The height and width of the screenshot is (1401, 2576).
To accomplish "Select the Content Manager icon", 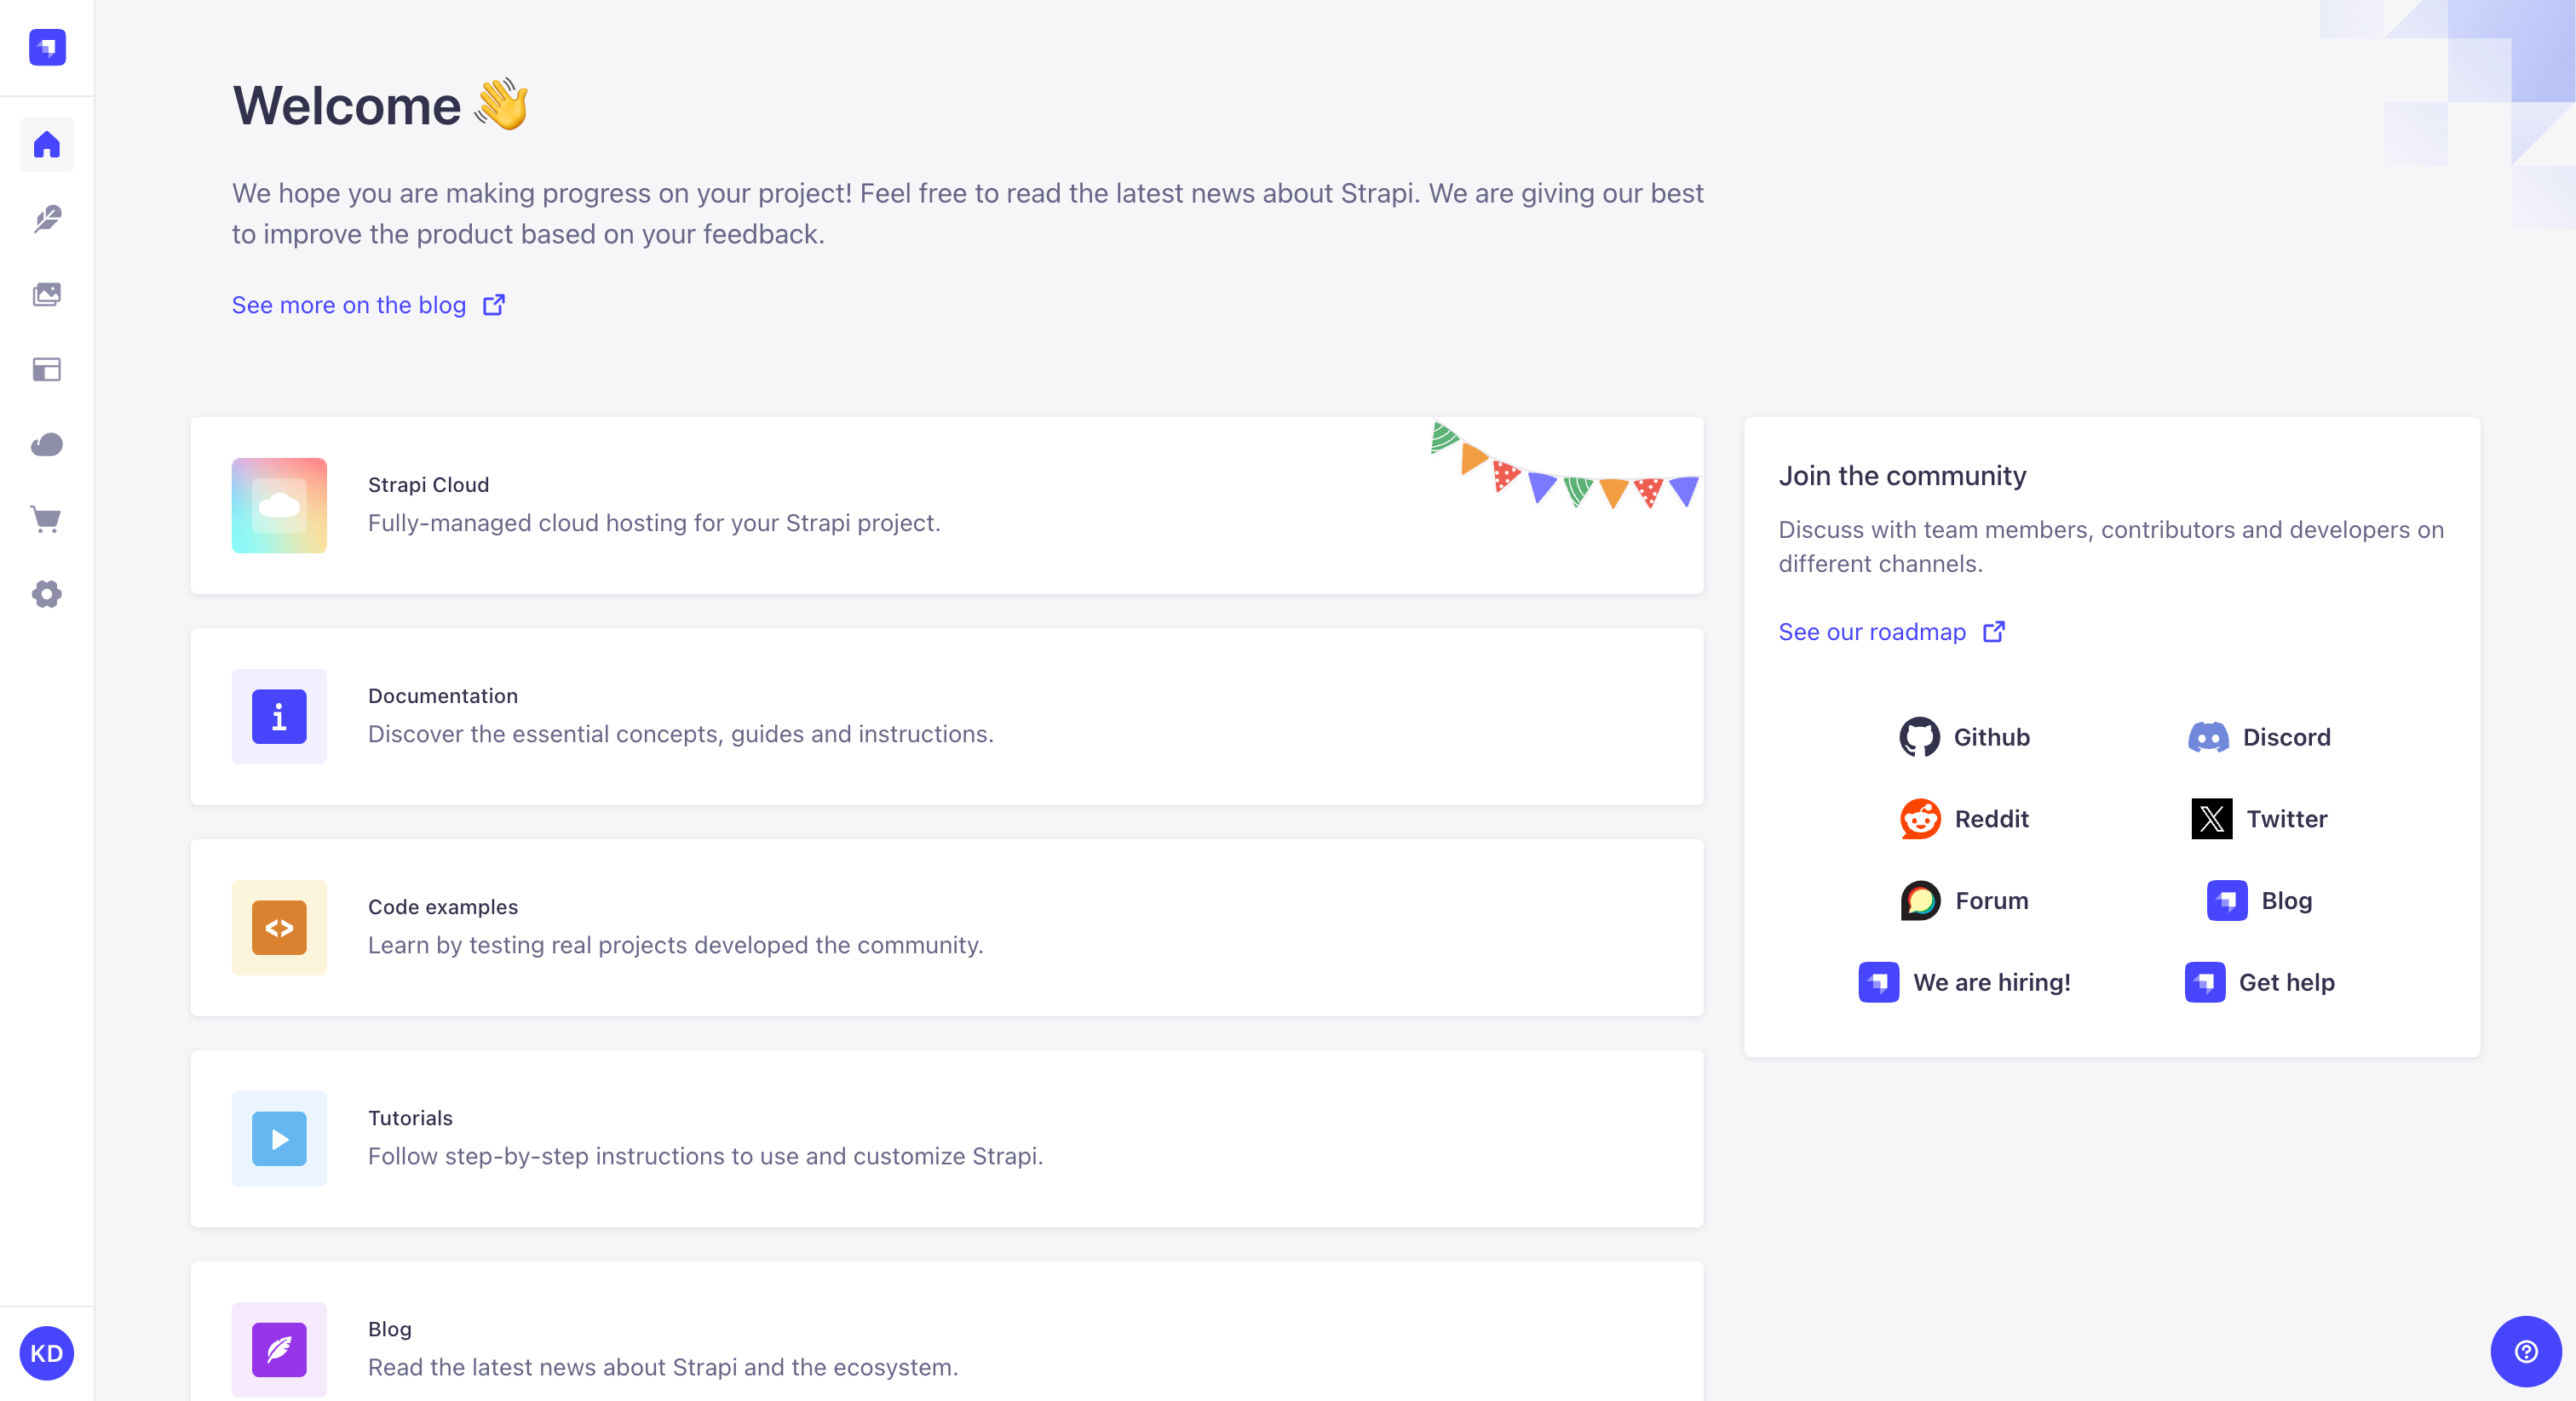I will pos(47,219).
